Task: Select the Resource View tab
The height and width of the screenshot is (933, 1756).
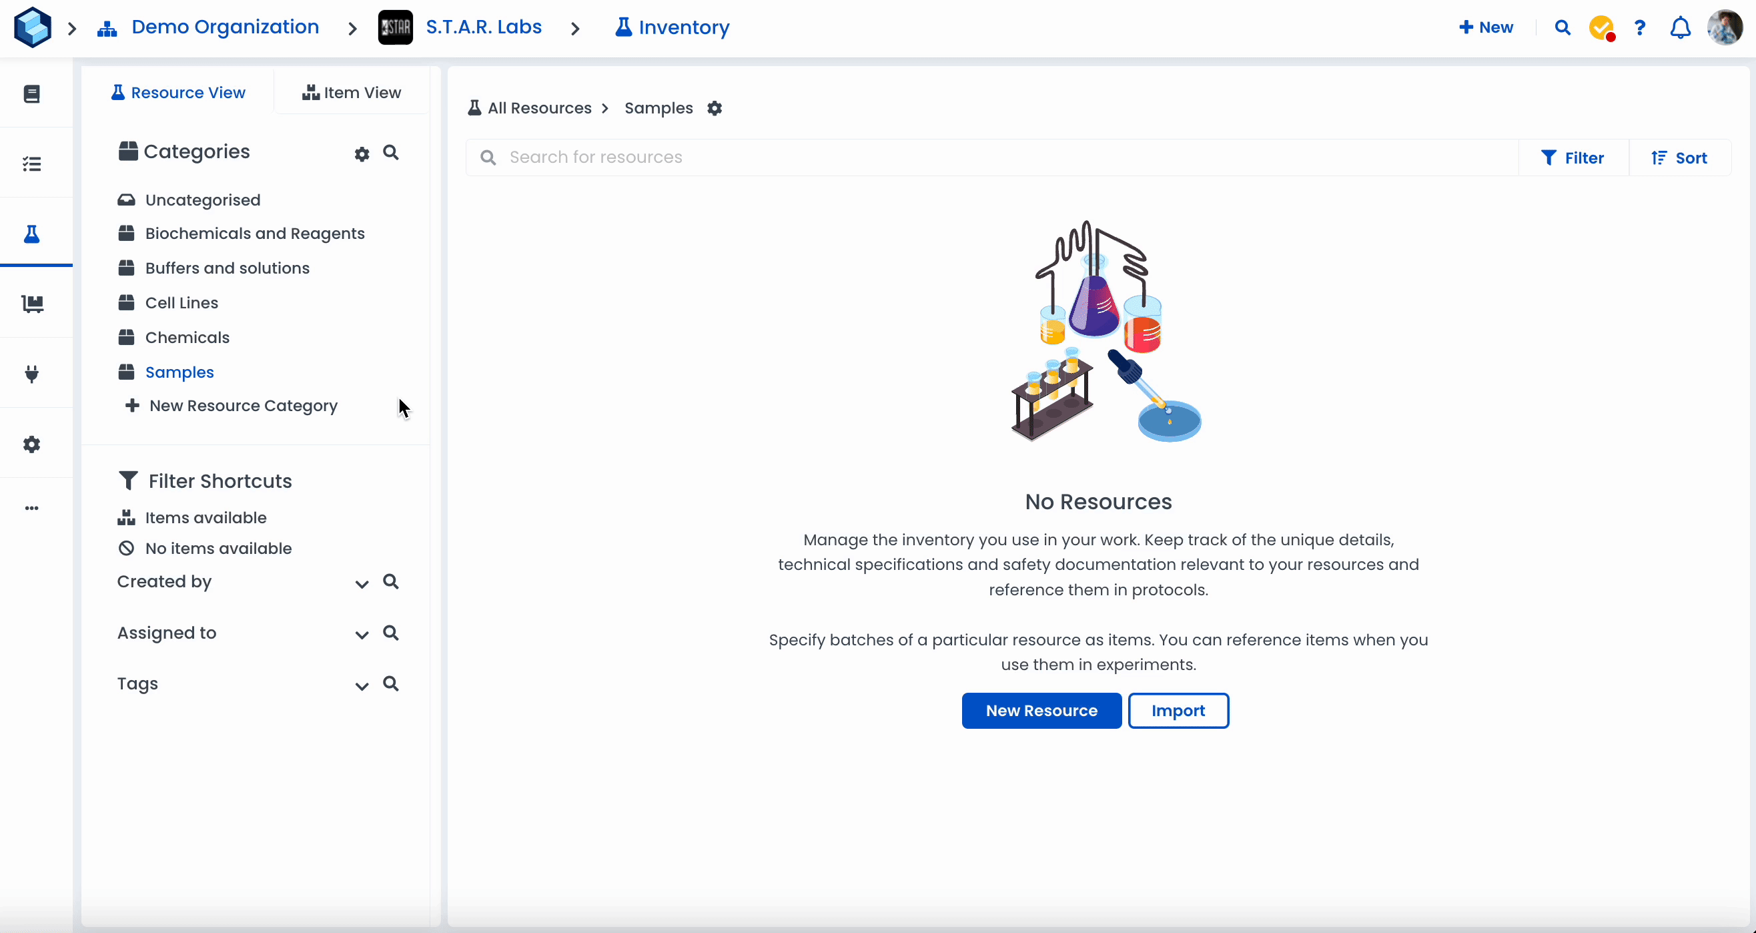Action: [178, 93]
